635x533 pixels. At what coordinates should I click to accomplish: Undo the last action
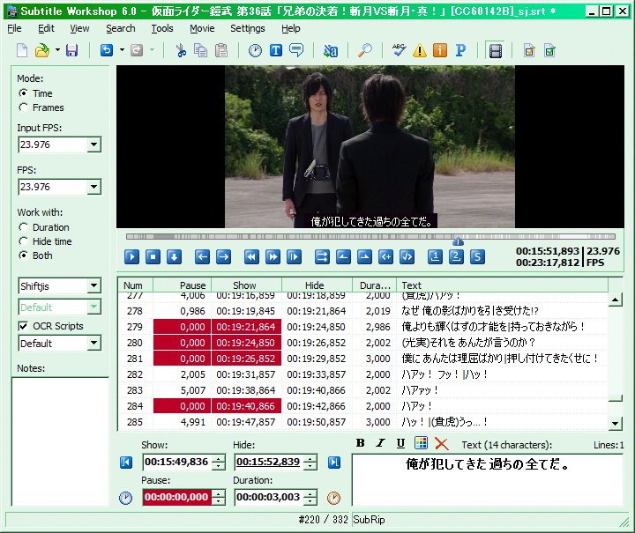click(107, 50)
